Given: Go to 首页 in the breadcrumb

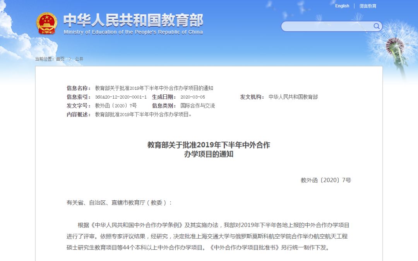Looking at the screenshot, I should click(x=60, y=59).
